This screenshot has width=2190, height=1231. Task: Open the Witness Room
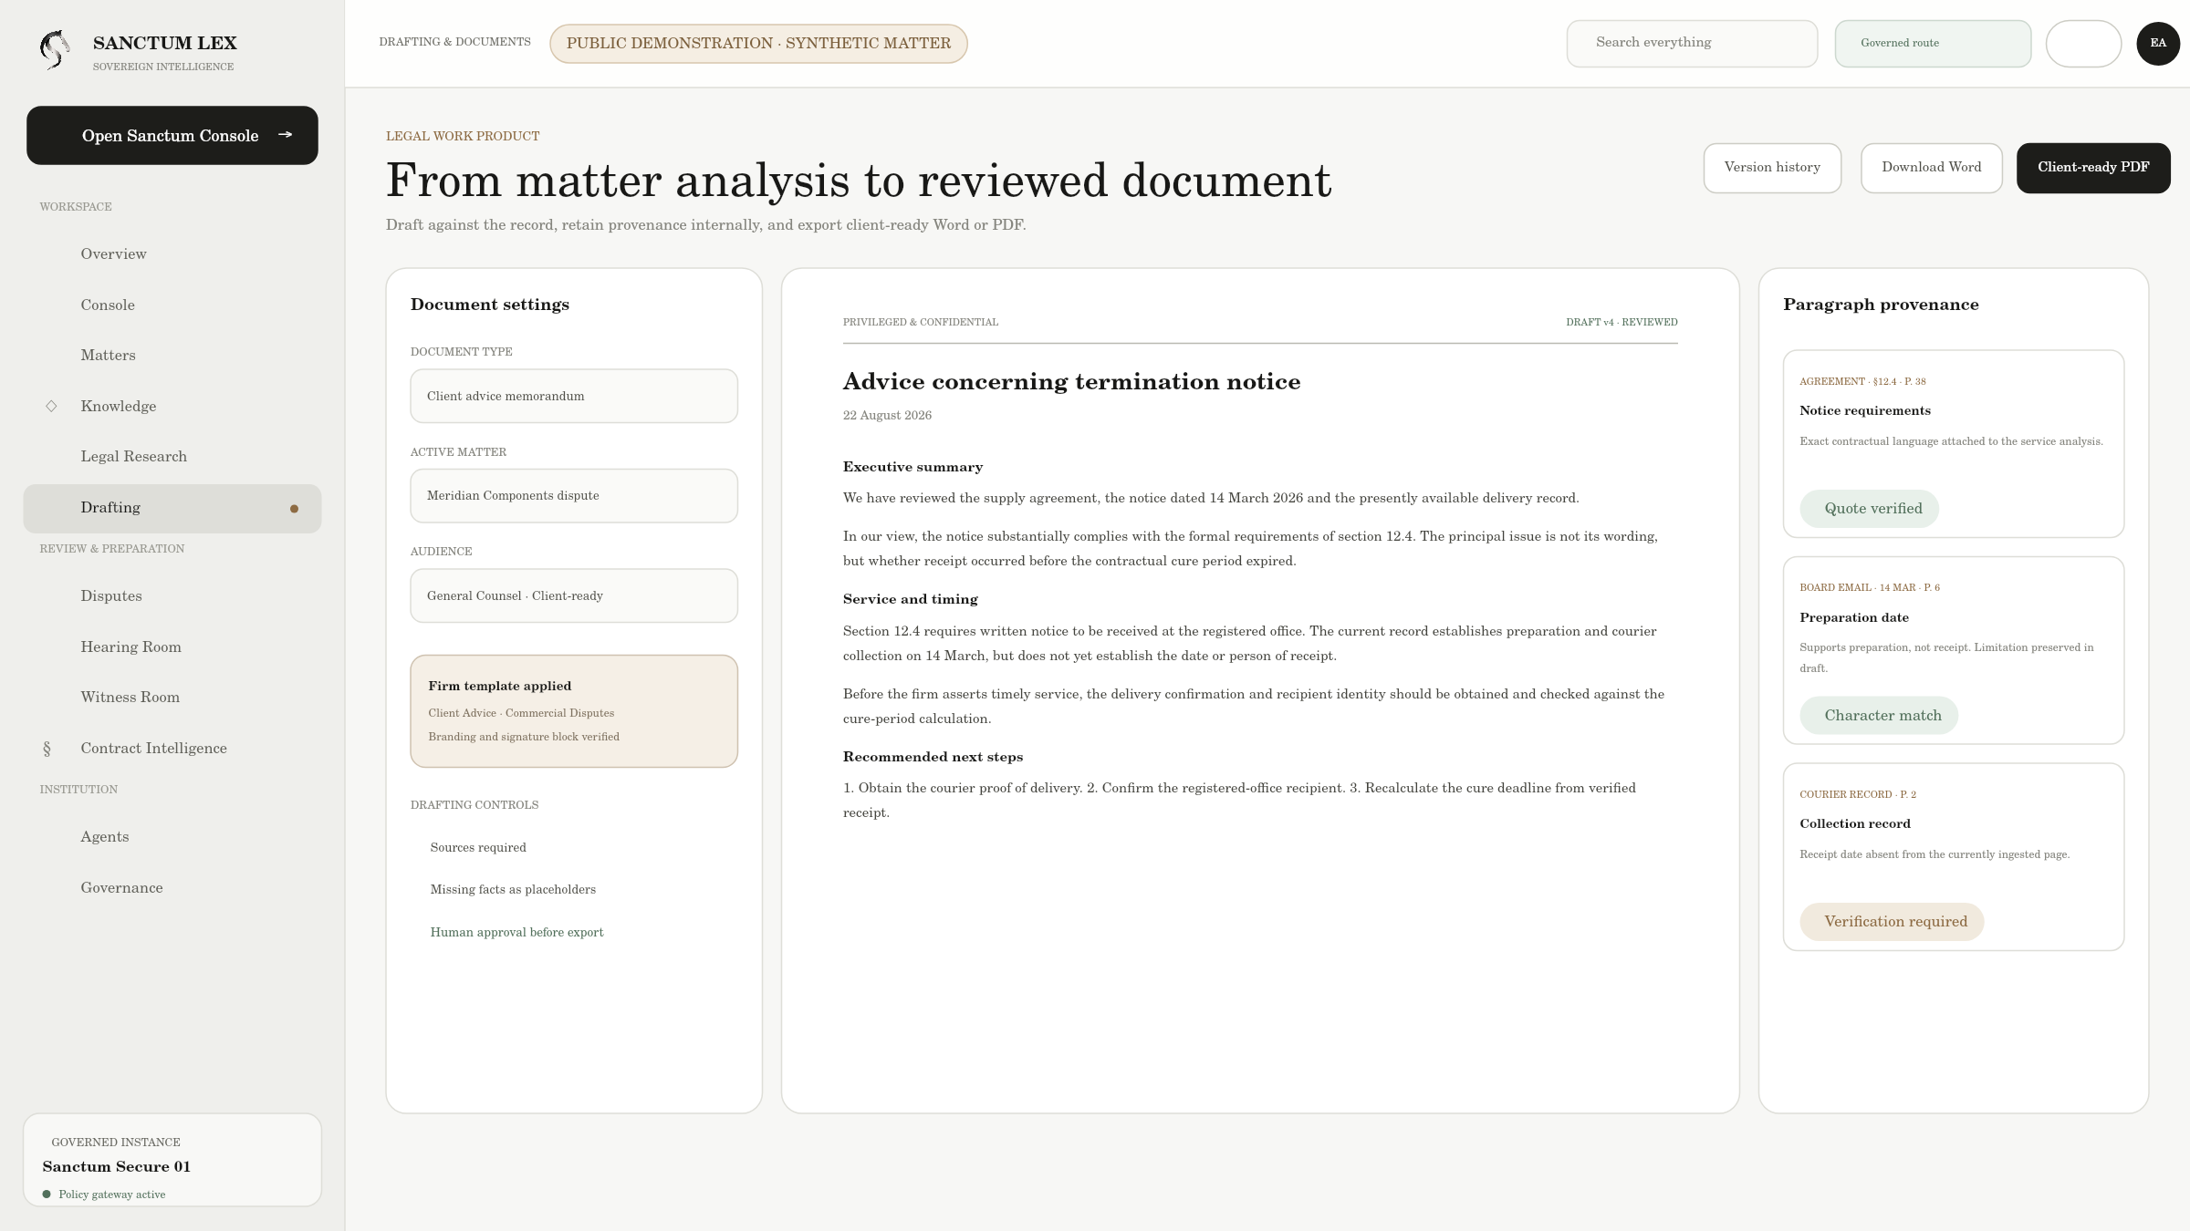pos(172,698)
